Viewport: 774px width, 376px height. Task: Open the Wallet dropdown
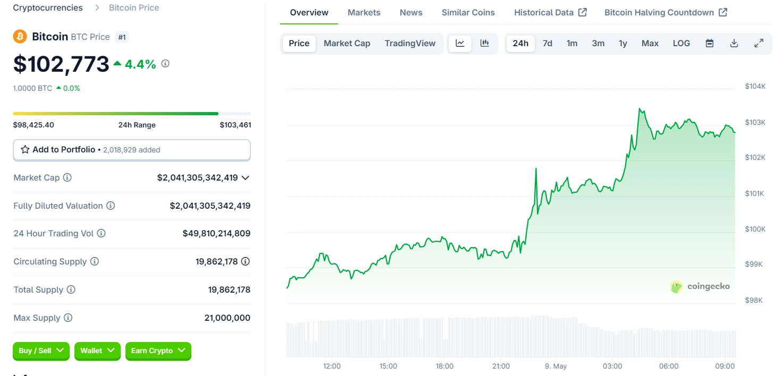click(x=97, y=351)
